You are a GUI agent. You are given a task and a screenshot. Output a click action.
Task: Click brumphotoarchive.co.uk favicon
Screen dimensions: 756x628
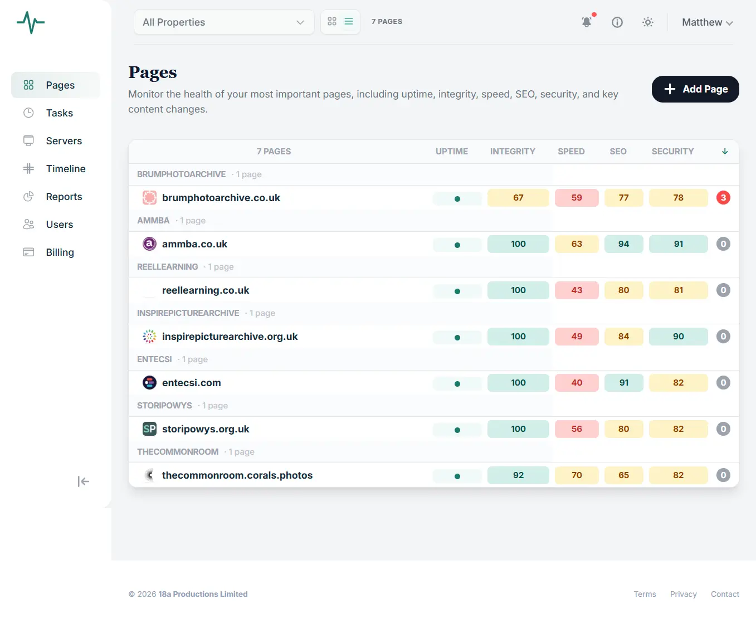point(149,197)
